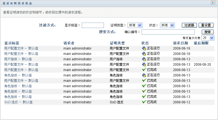Click completed checkmark icon on SoD 违反 row
This screenshot has height=120, width=218.
pos(144,102)
